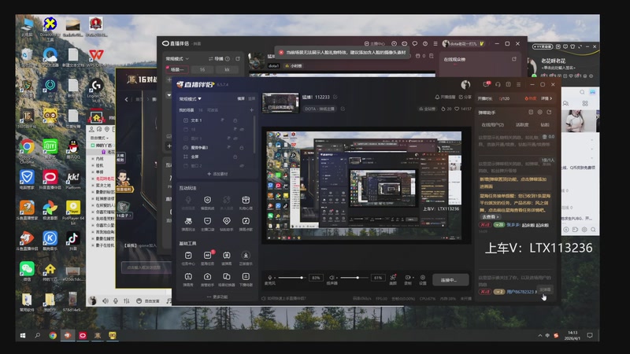Screen dimensions: 630x354
Task: Open the 微信 desktop icon
Action: tap(27, 268)
